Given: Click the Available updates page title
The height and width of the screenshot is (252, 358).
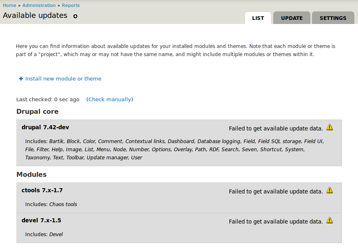Looking at the screenshot, I should pos(35,15).
